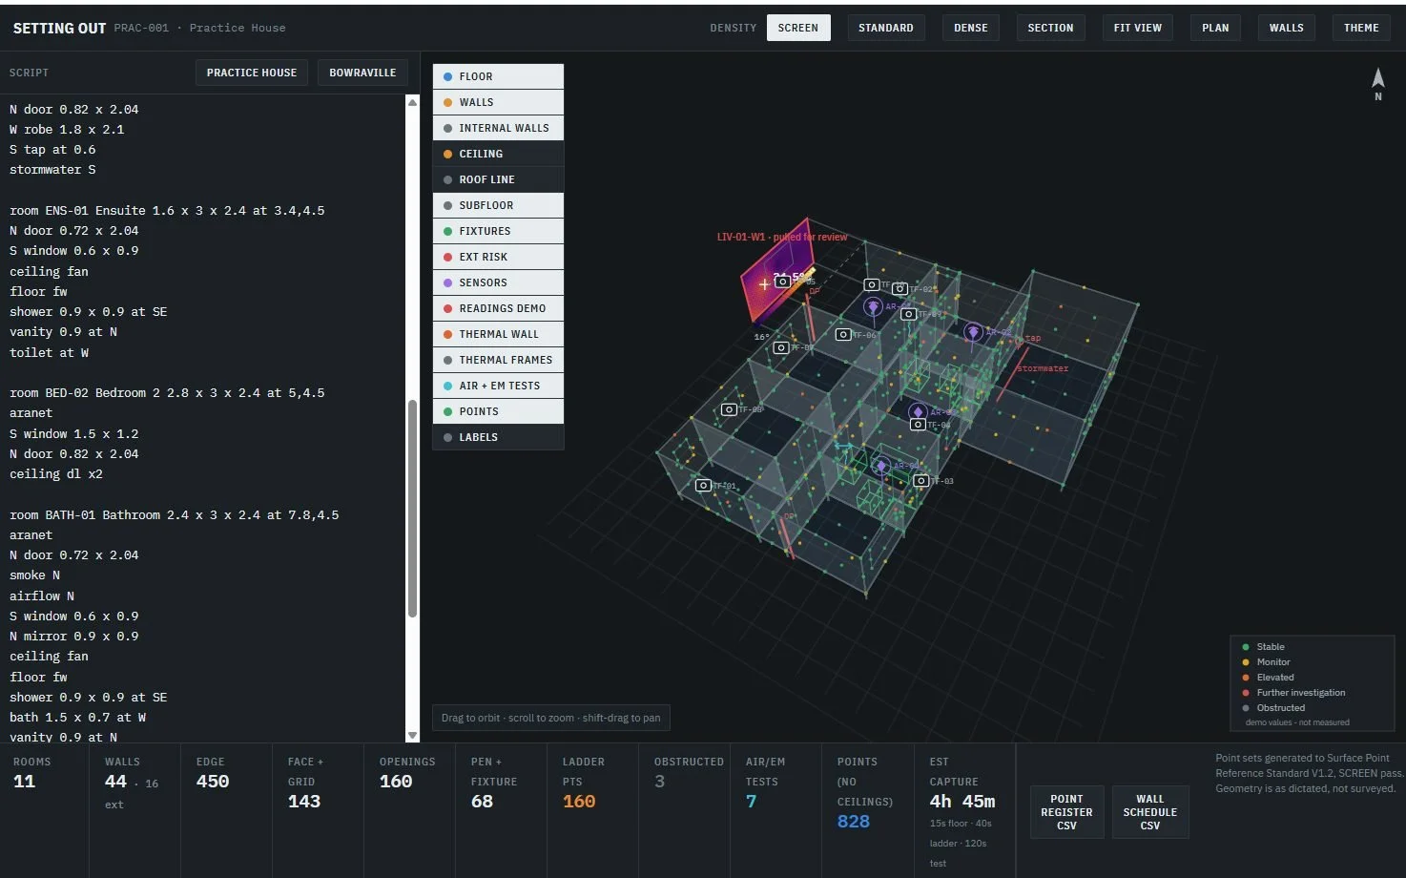1406x878 pixels.
Task: Pick the TF-08 thermal frame camera icon
Action: click(x=729, y=409)
